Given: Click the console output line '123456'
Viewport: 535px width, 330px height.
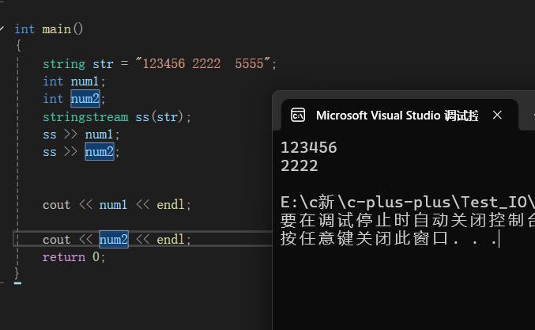Looking at the screenshot, I should 309,147.
